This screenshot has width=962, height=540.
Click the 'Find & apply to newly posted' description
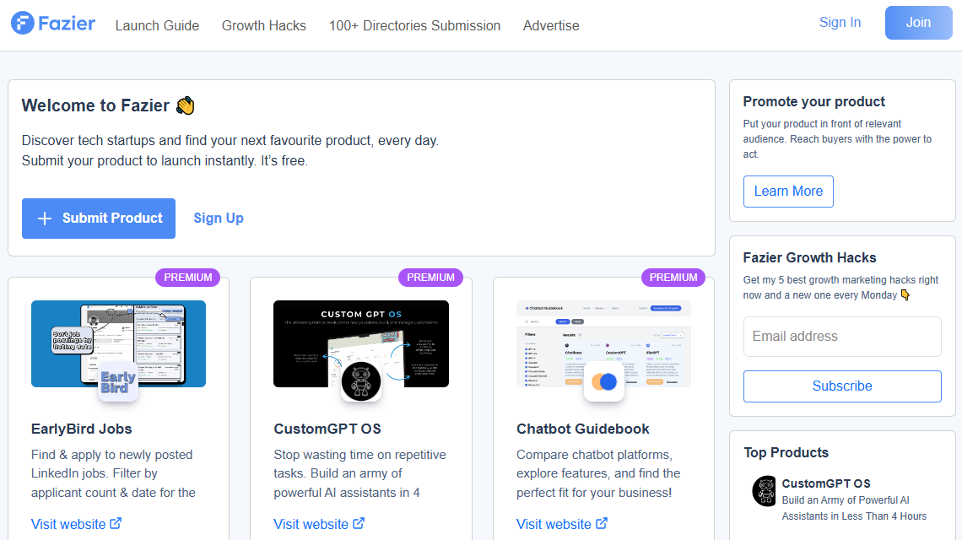point(114,473)
